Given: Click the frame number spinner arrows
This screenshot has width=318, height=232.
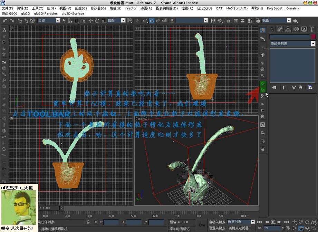Looking at the screenshot, I should click(283, 228).
